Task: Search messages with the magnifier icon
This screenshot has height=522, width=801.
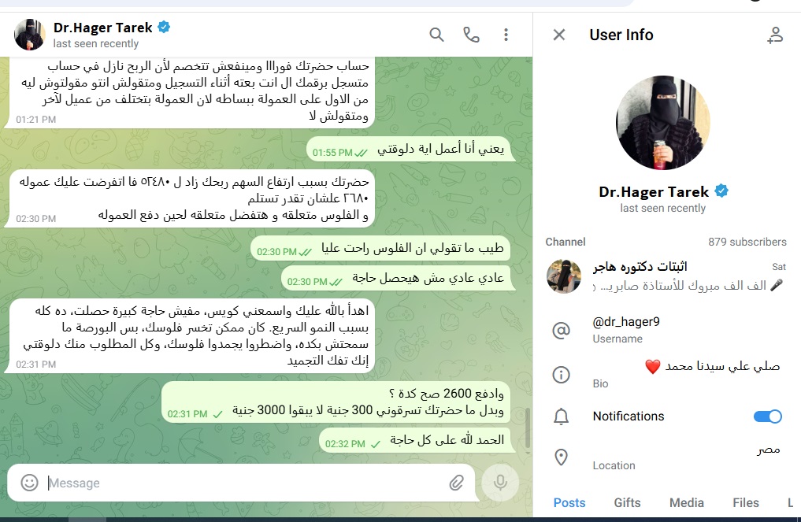Action: (x=436, y=35)
